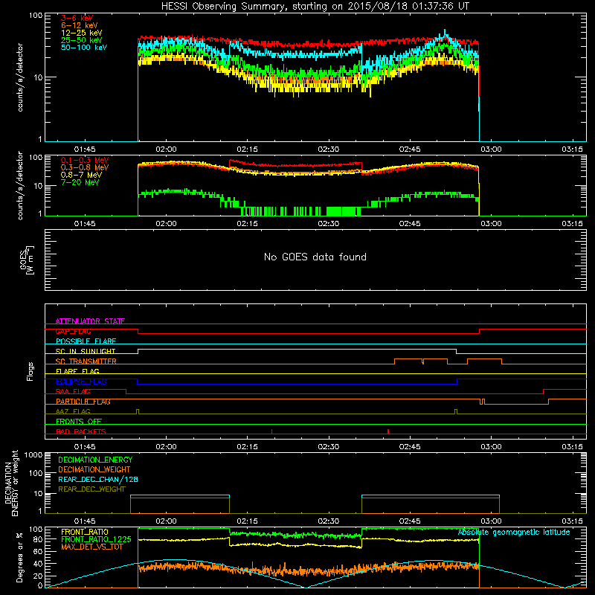This screenshot has height=595, width=595.
Task: Click the yellow 12-25 keV legend entry
Action: [82, 33]
